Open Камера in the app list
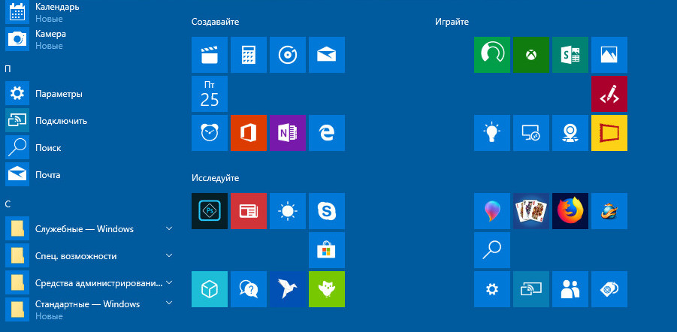 point(89,39)
